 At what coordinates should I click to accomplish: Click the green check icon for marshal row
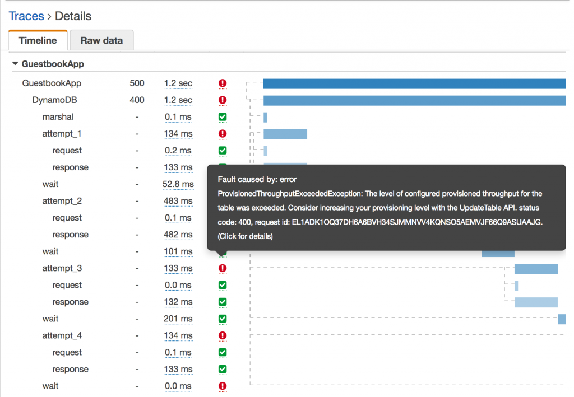(x=223, y=117)
